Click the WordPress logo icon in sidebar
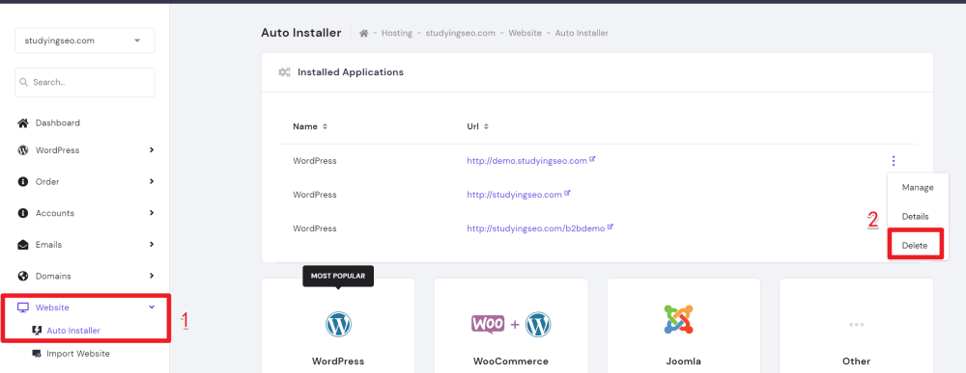 [23, 150]
